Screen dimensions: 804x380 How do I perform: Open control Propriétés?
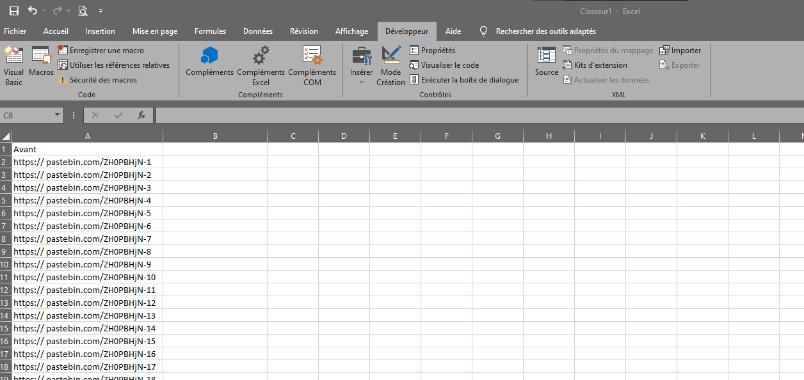coord(433,51)
